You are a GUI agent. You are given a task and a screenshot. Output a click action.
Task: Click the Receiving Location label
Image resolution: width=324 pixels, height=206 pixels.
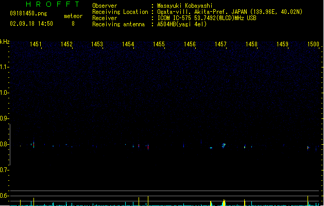(120, 12)
